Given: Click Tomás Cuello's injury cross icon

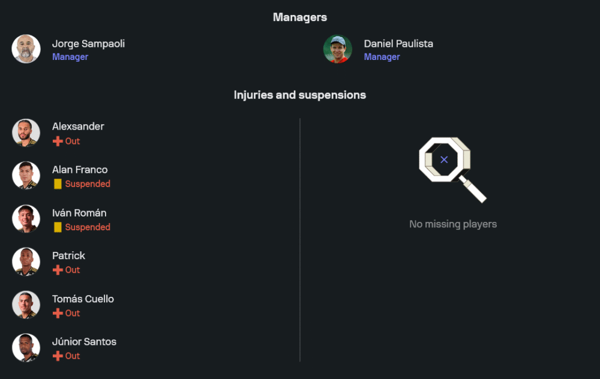Looking at the screenshot, I should (x=58, y=313).
